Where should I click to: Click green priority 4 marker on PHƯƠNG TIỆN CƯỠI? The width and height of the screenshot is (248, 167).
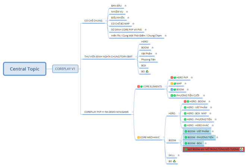tap(172, 96)
